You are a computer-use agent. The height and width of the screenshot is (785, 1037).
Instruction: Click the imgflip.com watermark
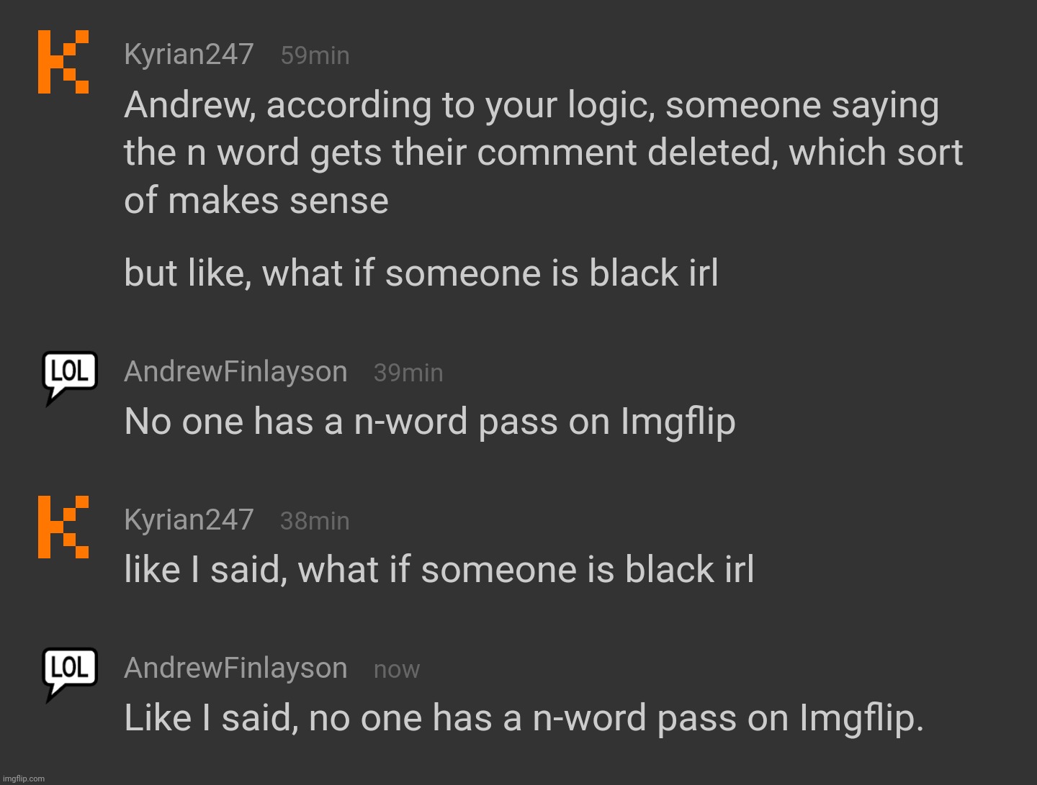(x=23, y=778)
